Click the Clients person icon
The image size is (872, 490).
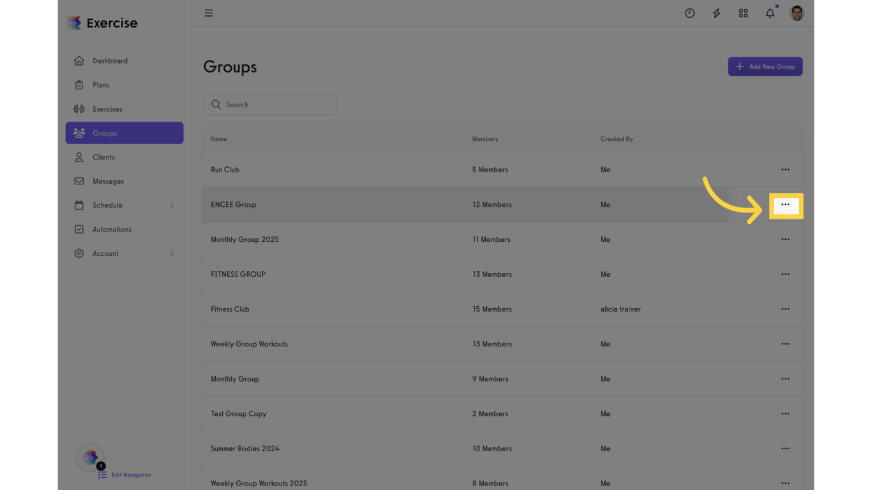pos(79,157)
